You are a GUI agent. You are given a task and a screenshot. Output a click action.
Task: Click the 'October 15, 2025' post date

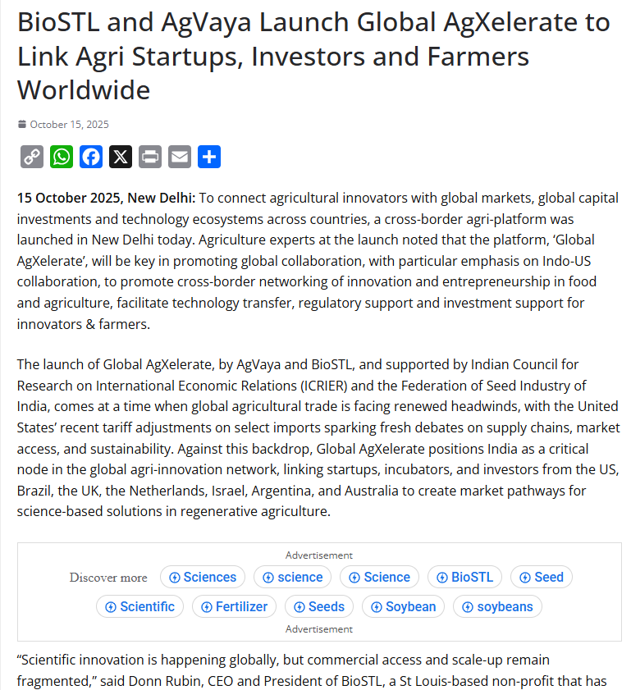coord(69,125)
